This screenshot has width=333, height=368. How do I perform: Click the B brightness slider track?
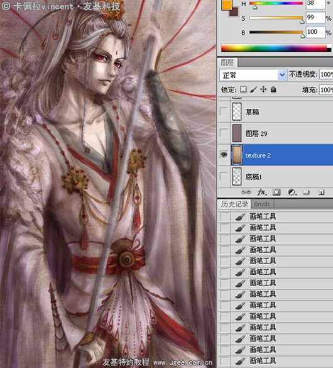point(276,32)
